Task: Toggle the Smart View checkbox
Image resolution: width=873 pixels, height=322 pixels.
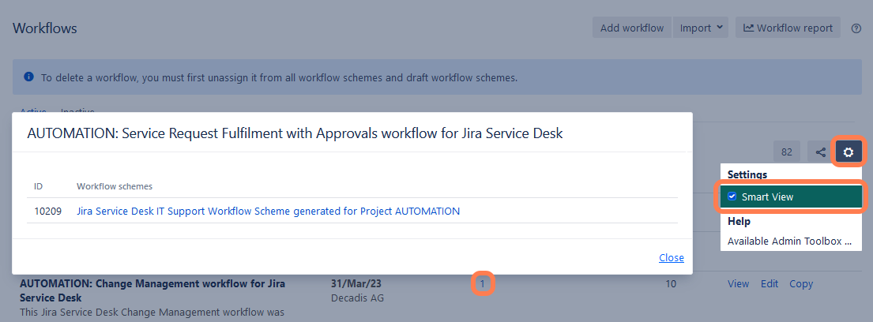Action: 732,197
